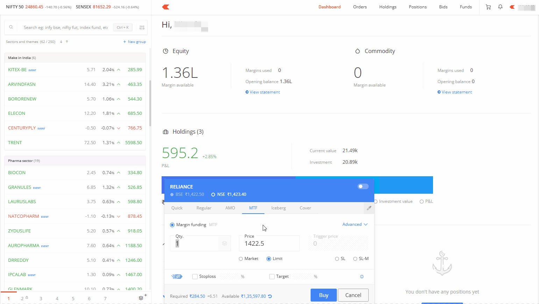Image resolution: width=539 pixels, height=304 pixels.
Task: Collapse the Pharma sector group header
Action: pyautogui.click(x=75, y=161)
